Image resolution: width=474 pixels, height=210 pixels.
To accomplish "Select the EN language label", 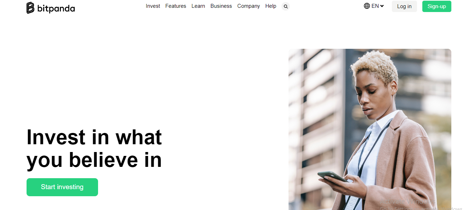I will [375, 6].
